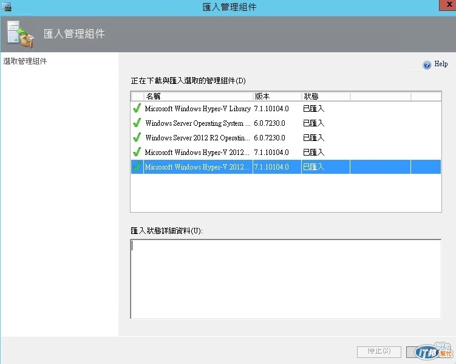Sort by 狀態 column header
Viewport: 456px width, 364px height.
point(325,96)
